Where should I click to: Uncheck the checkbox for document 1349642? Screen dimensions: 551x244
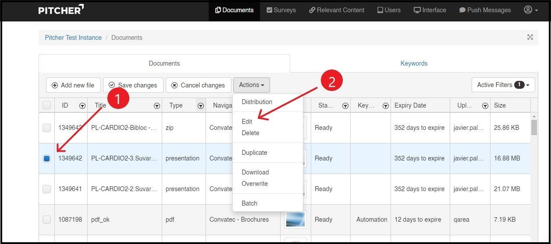[46, 159]
